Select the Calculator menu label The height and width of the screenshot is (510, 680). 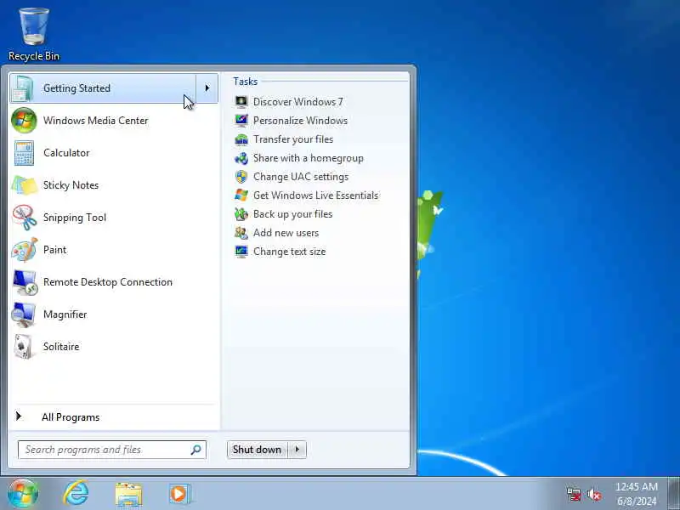(66, 153)
